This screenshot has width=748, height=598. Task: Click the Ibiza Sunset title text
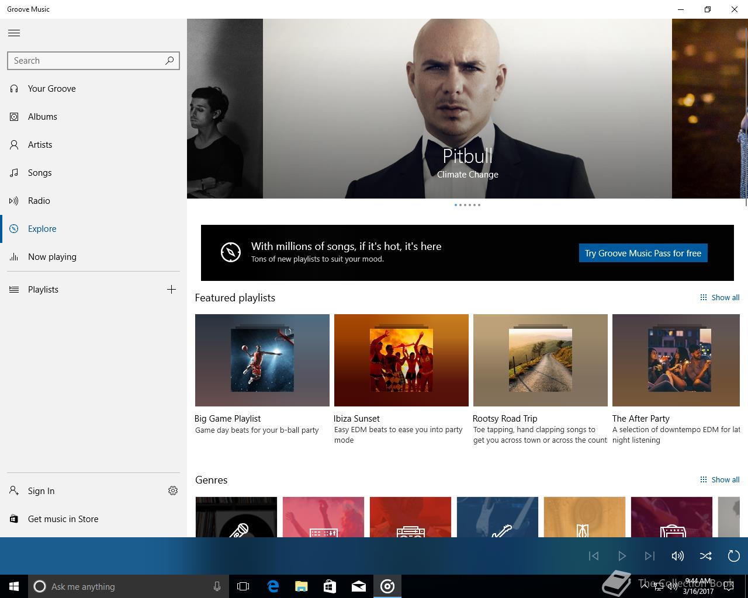(x=356, y=419)
